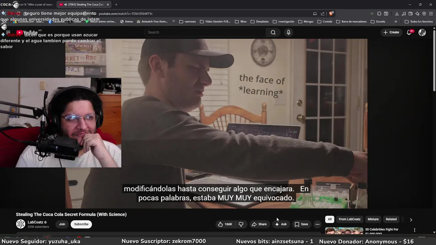Click the find-in-tab search icon in toolbar
The image size is (436, 245).
click(386, 14)
